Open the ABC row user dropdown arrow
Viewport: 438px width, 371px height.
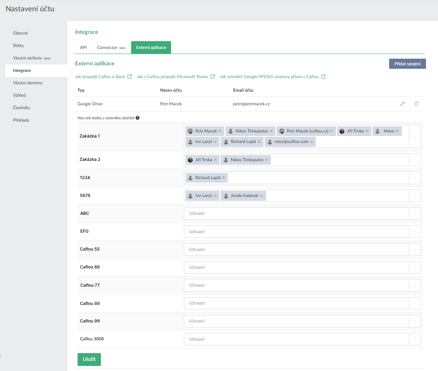point(415,214)
